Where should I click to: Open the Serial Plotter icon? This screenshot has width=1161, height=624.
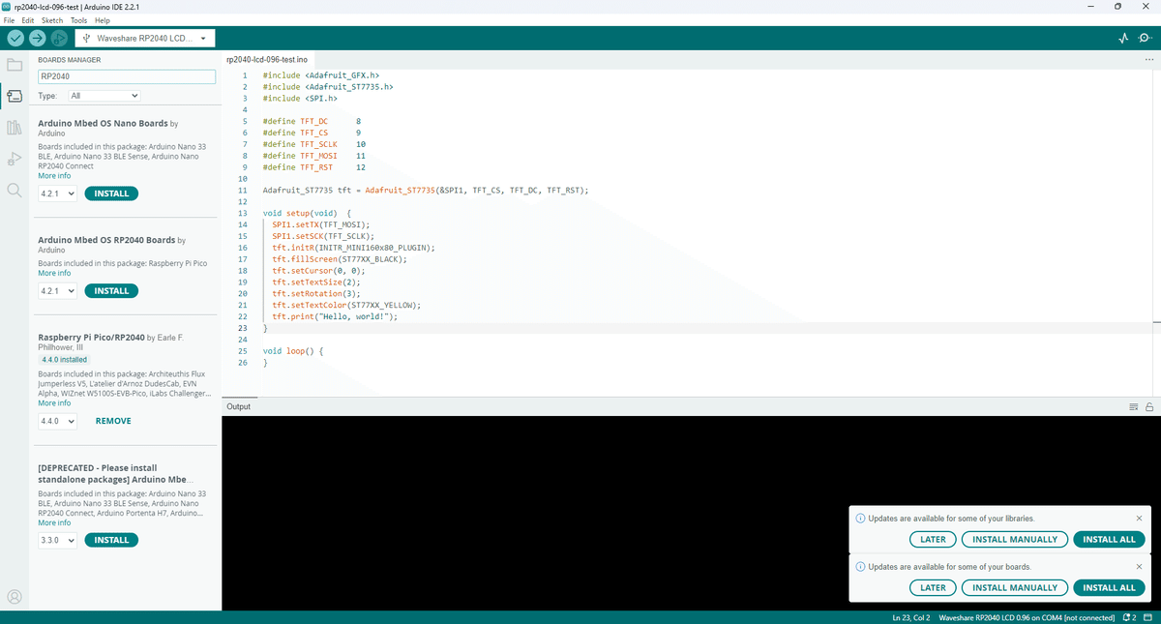point(1122,39)
